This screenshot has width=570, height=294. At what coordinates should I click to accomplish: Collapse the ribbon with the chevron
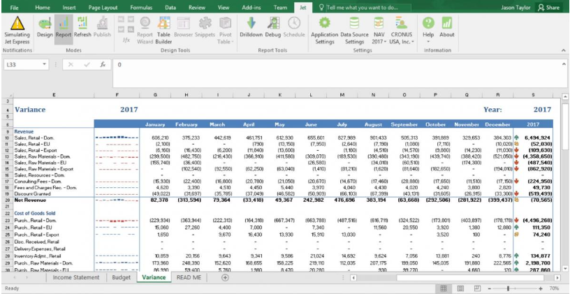pos(564,50)
